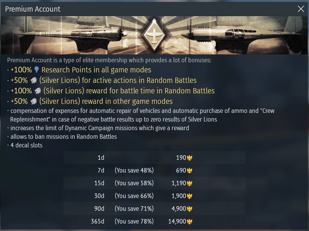Choose the 7d premium plan
Image resolution: width=309 pixels, height=231 pixels.
point(154,171)
